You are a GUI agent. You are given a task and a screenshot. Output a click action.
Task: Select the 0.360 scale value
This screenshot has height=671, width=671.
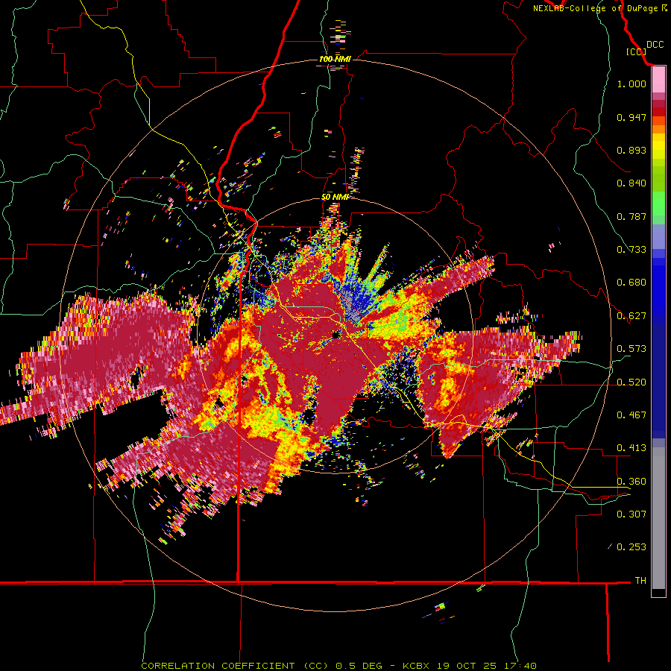(631, 481)
